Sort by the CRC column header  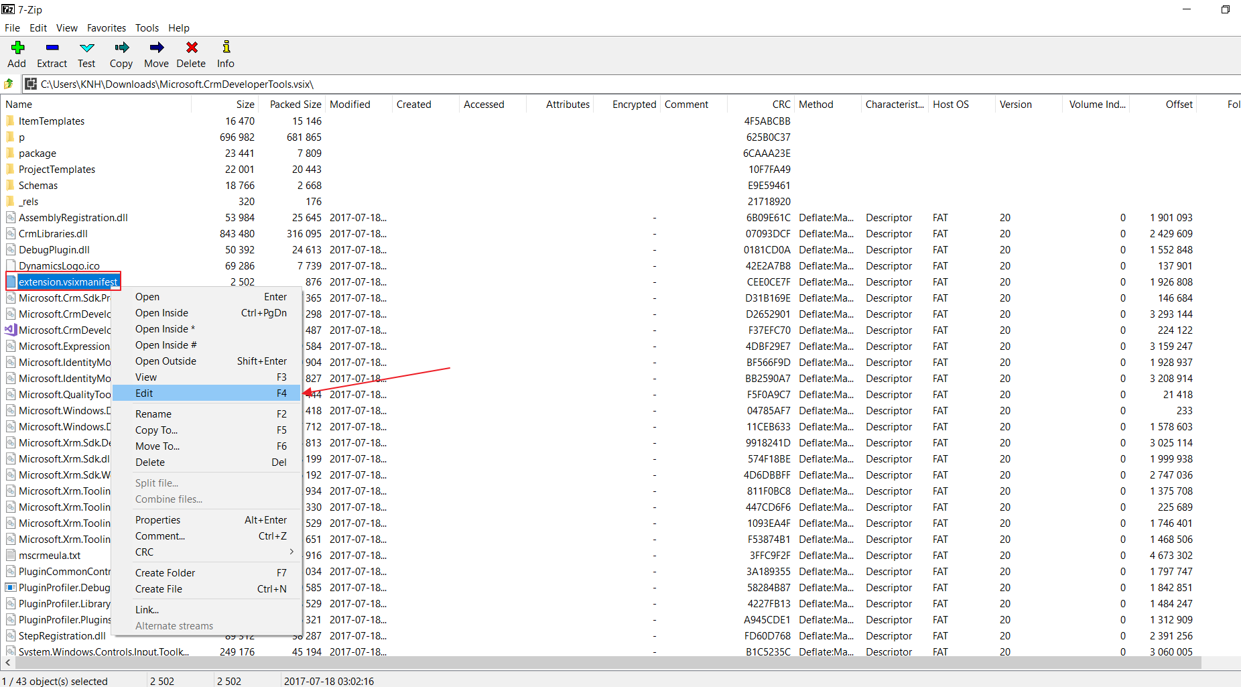click(x=761, y=105)
